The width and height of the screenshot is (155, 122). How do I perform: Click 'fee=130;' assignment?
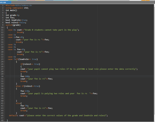point(25,91)
